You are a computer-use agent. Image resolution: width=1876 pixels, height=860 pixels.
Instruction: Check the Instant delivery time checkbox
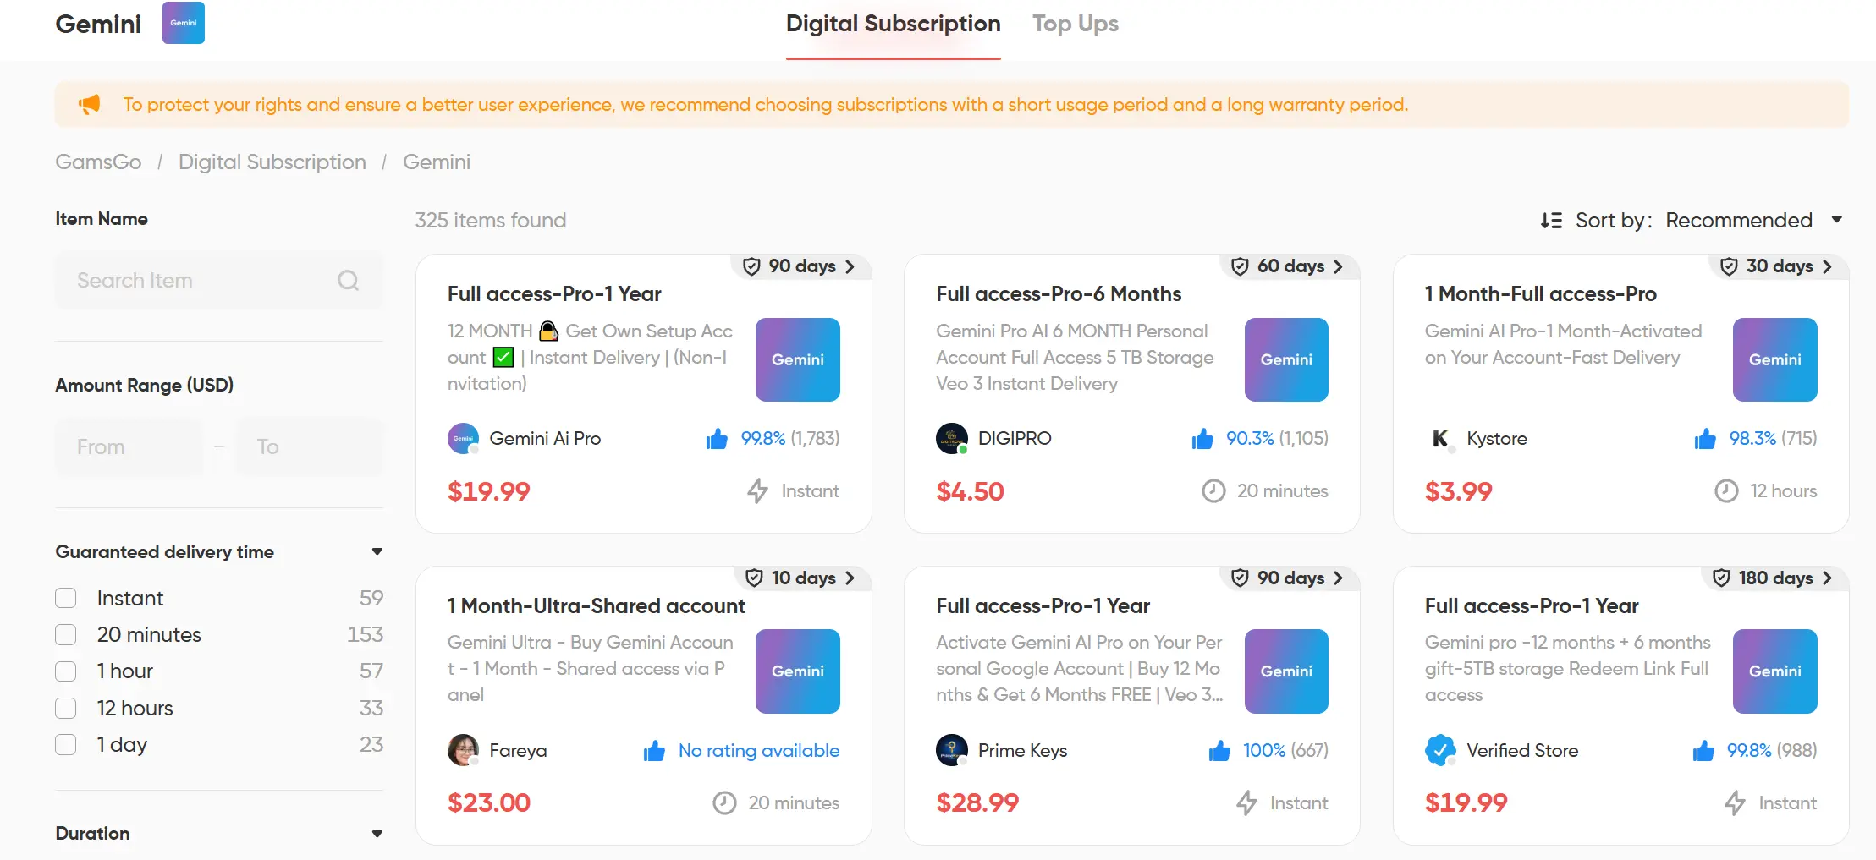[x=66, y=598]
